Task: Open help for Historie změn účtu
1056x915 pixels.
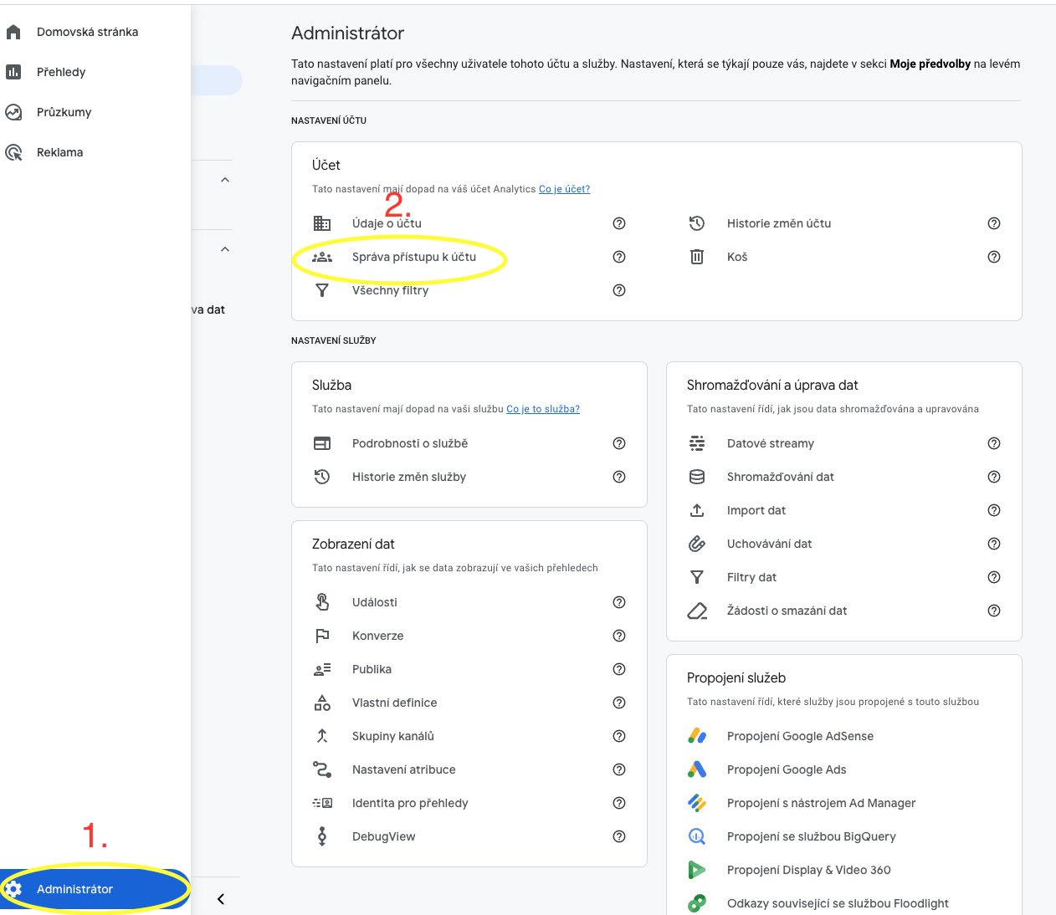Action: [994, 223]
